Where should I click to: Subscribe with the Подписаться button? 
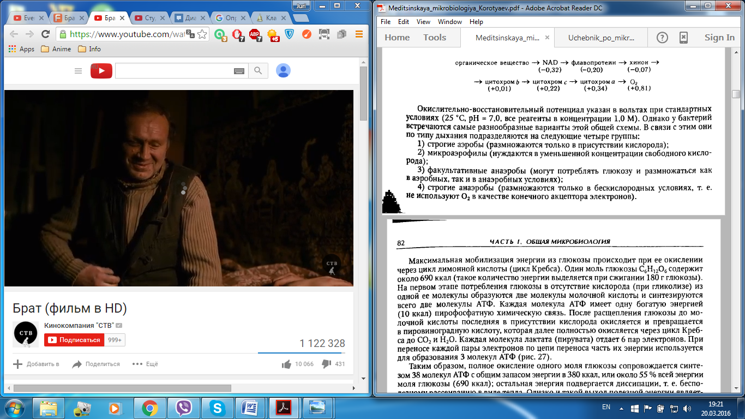point(74,340)
